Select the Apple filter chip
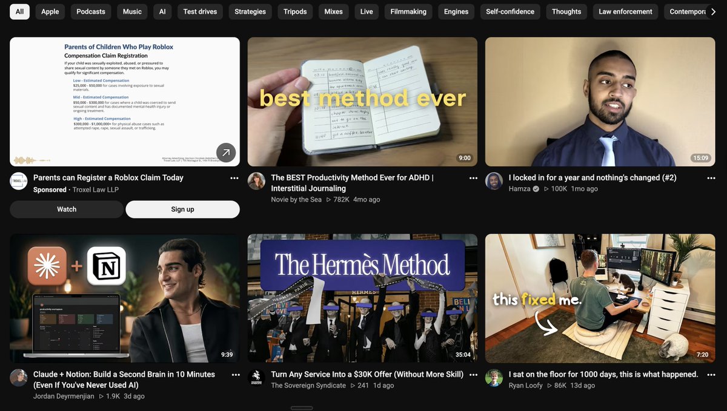The height and width of the screenshot is (411, 727). [x=50, y=12]
